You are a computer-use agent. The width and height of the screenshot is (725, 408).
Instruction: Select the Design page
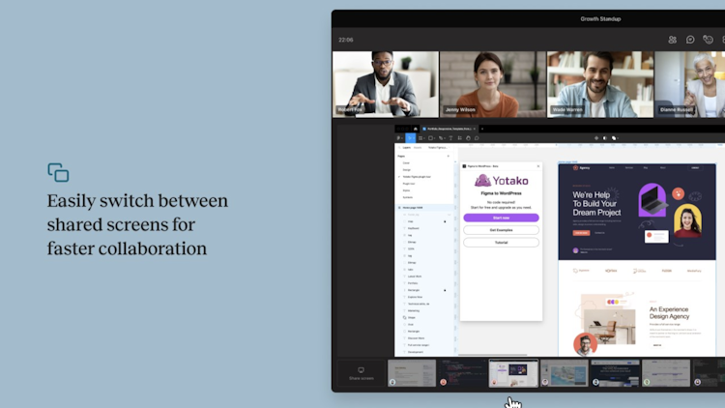point(406,170)
